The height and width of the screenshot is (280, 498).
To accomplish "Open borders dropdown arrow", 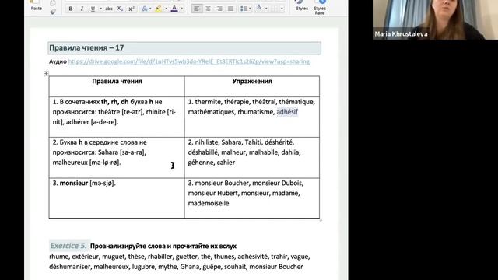I will click(282, 9).
